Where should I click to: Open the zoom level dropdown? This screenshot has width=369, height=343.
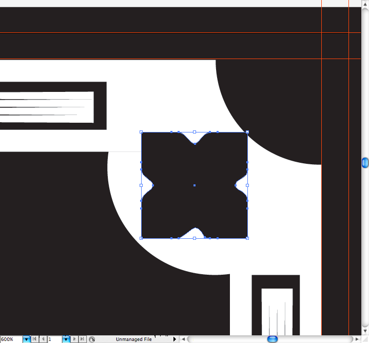coord(27,339)
